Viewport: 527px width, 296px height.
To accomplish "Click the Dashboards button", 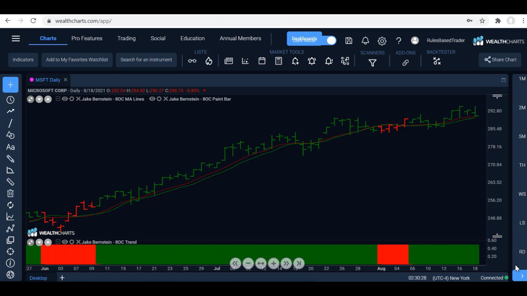I will [x=304, y=39].
